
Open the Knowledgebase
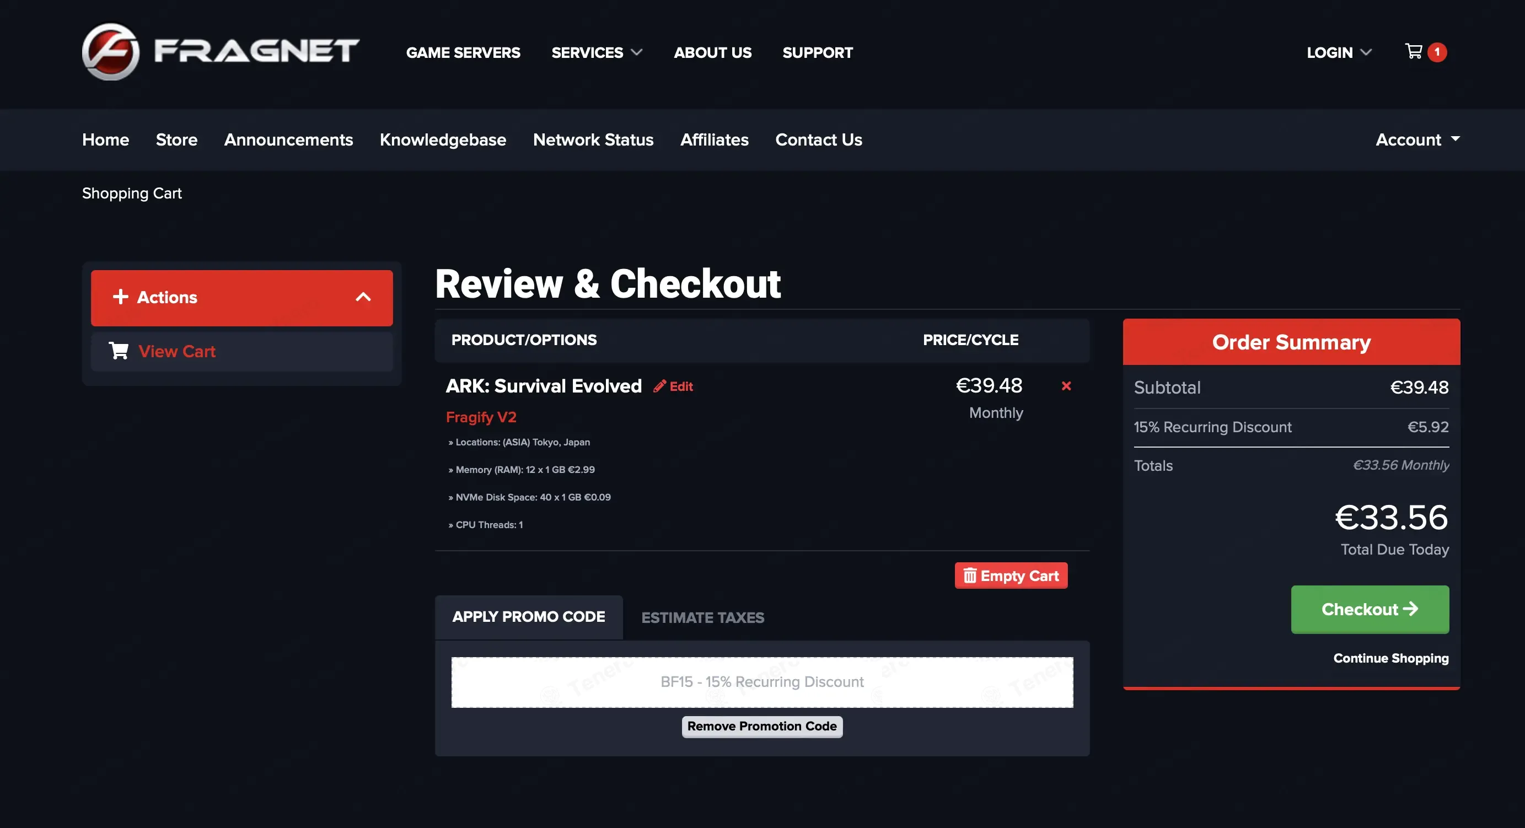coord(442,139)
